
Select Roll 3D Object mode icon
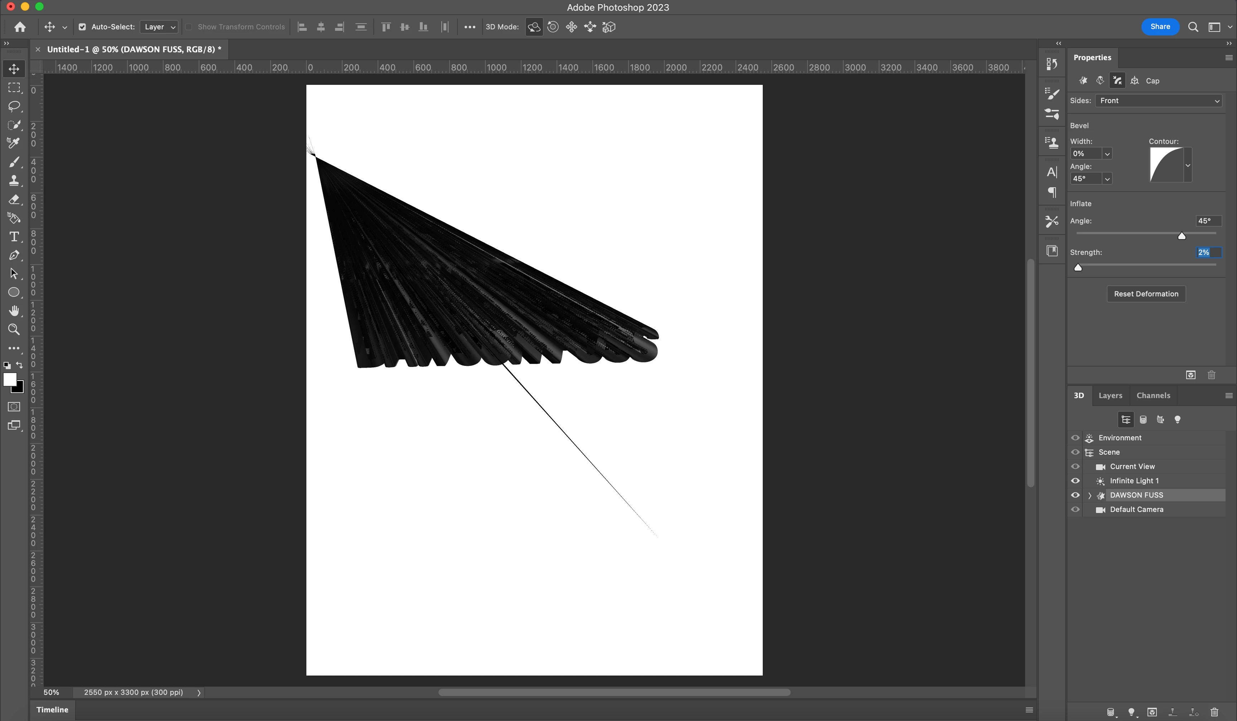coord(553,27)
